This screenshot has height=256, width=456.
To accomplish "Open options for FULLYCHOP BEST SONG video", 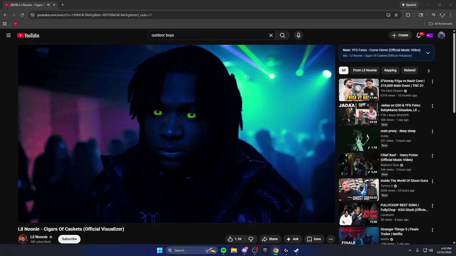I will 432,206.
